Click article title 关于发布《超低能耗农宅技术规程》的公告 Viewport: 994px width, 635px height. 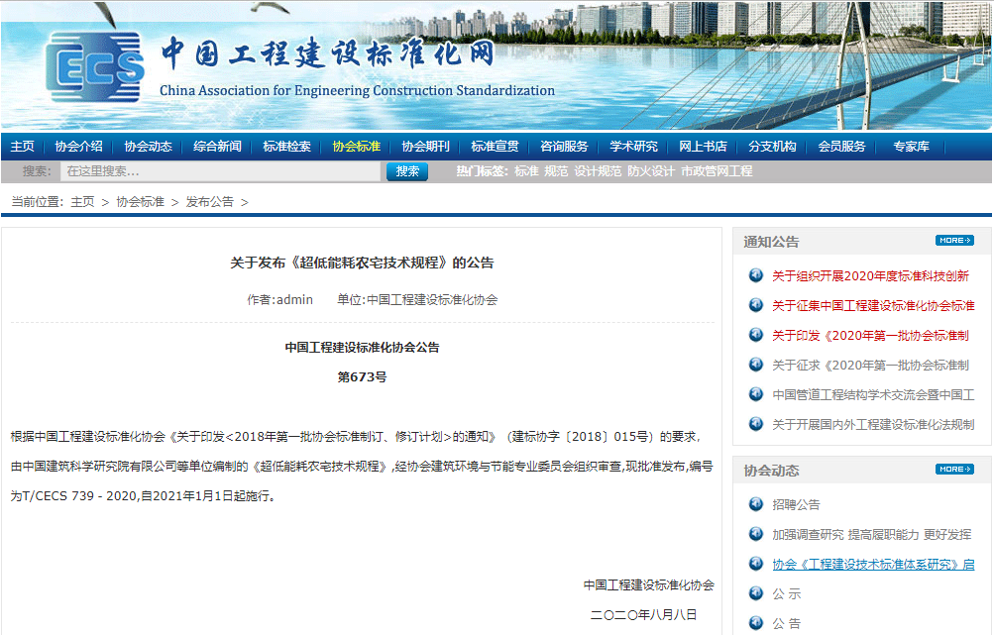(362, 263)
